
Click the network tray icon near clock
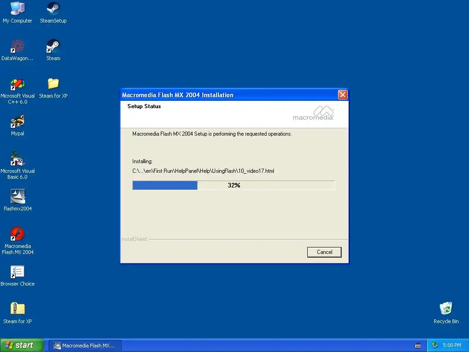pos(435,346)
